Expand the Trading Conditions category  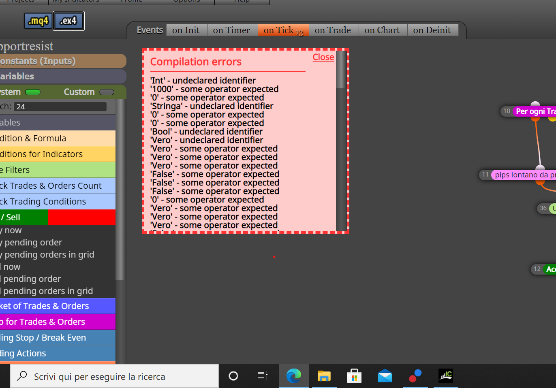pos(58,201)
